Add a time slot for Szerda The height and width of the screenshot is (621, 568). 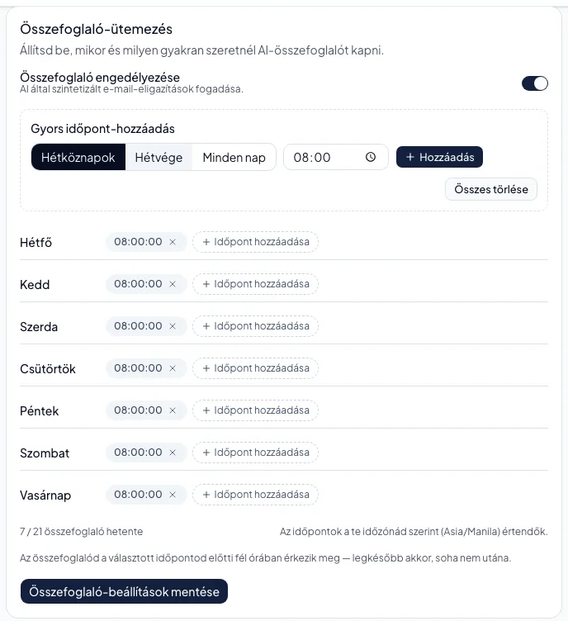(x=255, y=326)
